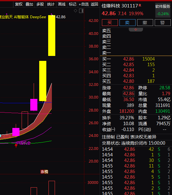Toggle the side panel layout icon
172x195 pixels.
[x=81, y=11]
